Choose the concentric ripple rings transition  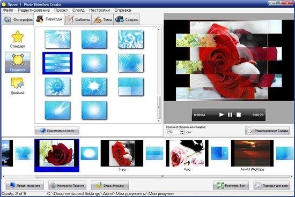click(131, 63)
